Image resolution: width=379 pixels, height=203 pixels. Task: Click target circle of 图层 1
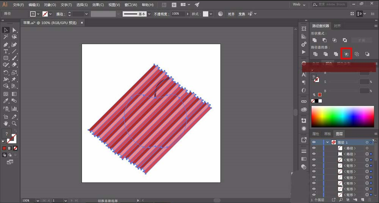click(x=367, y=142)
